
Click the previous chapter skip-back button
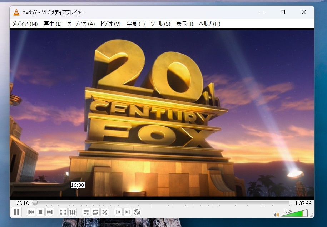(x=31, y=212)
